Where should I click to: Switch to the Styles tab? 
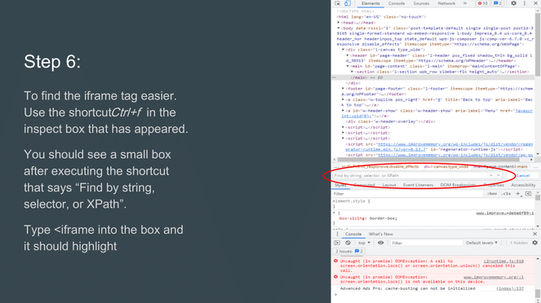point(340,185)
